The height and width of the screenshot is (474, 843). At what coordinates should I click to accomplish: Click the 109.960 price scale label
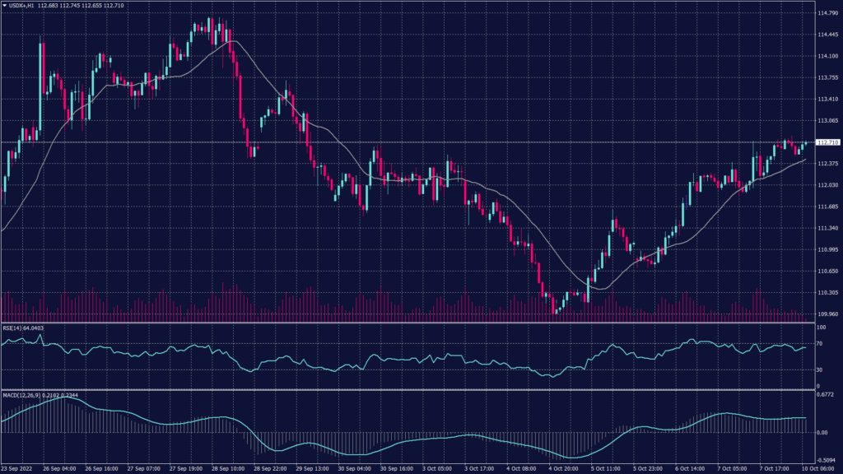click(x=827, y=314)
